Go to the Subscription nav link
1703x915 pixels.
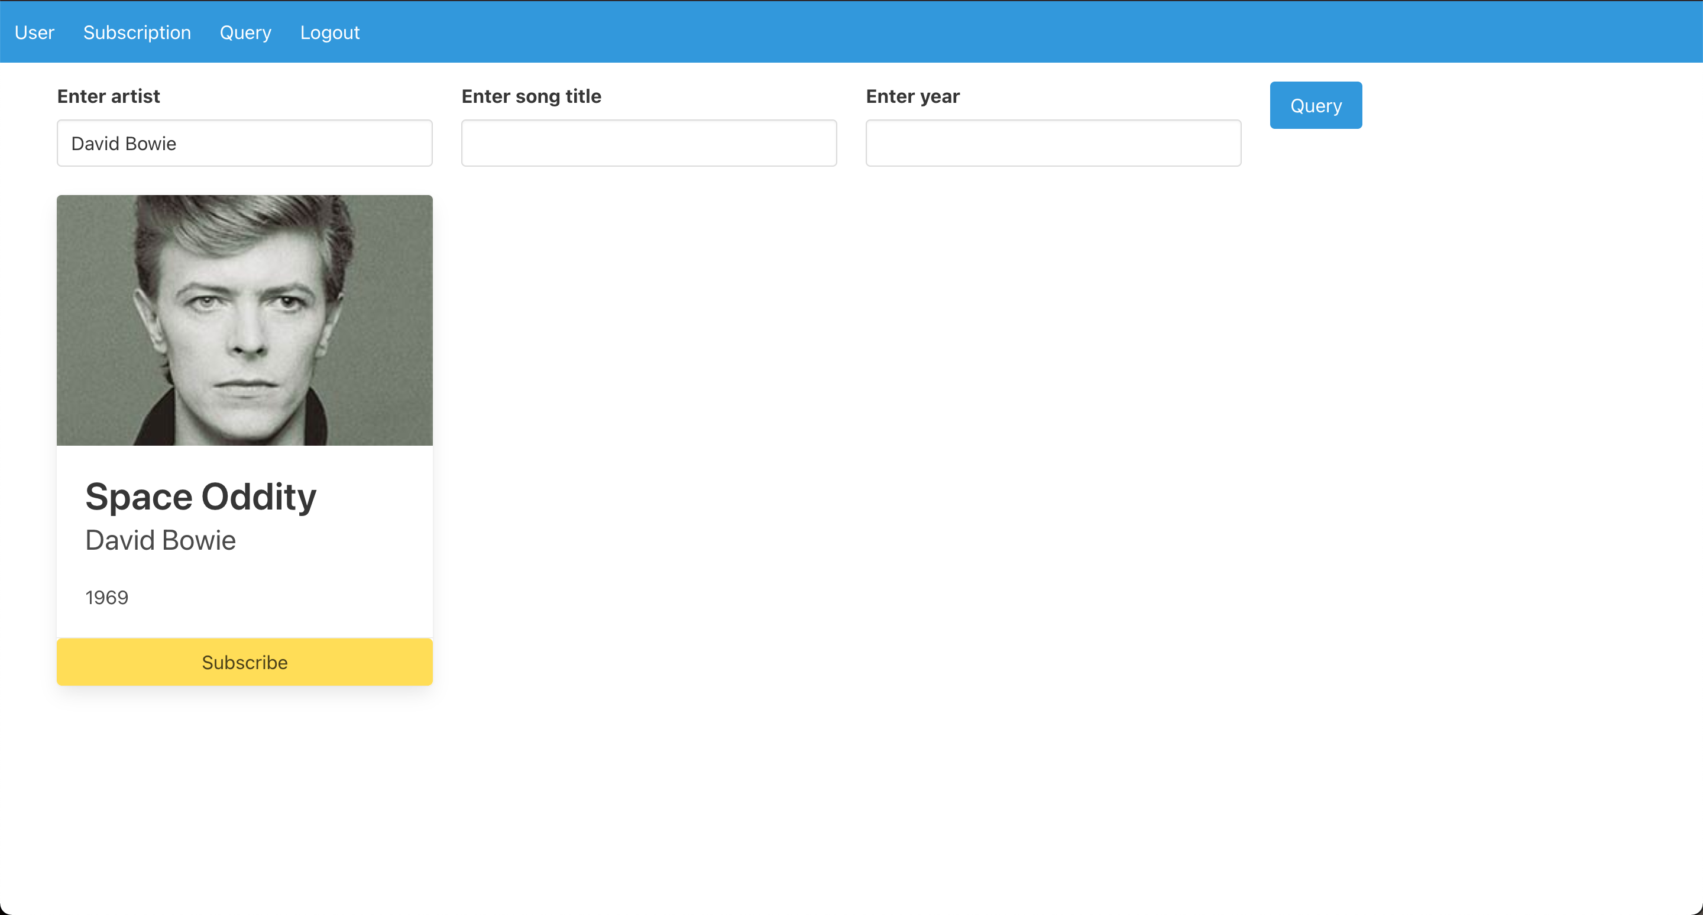(137, 33)
